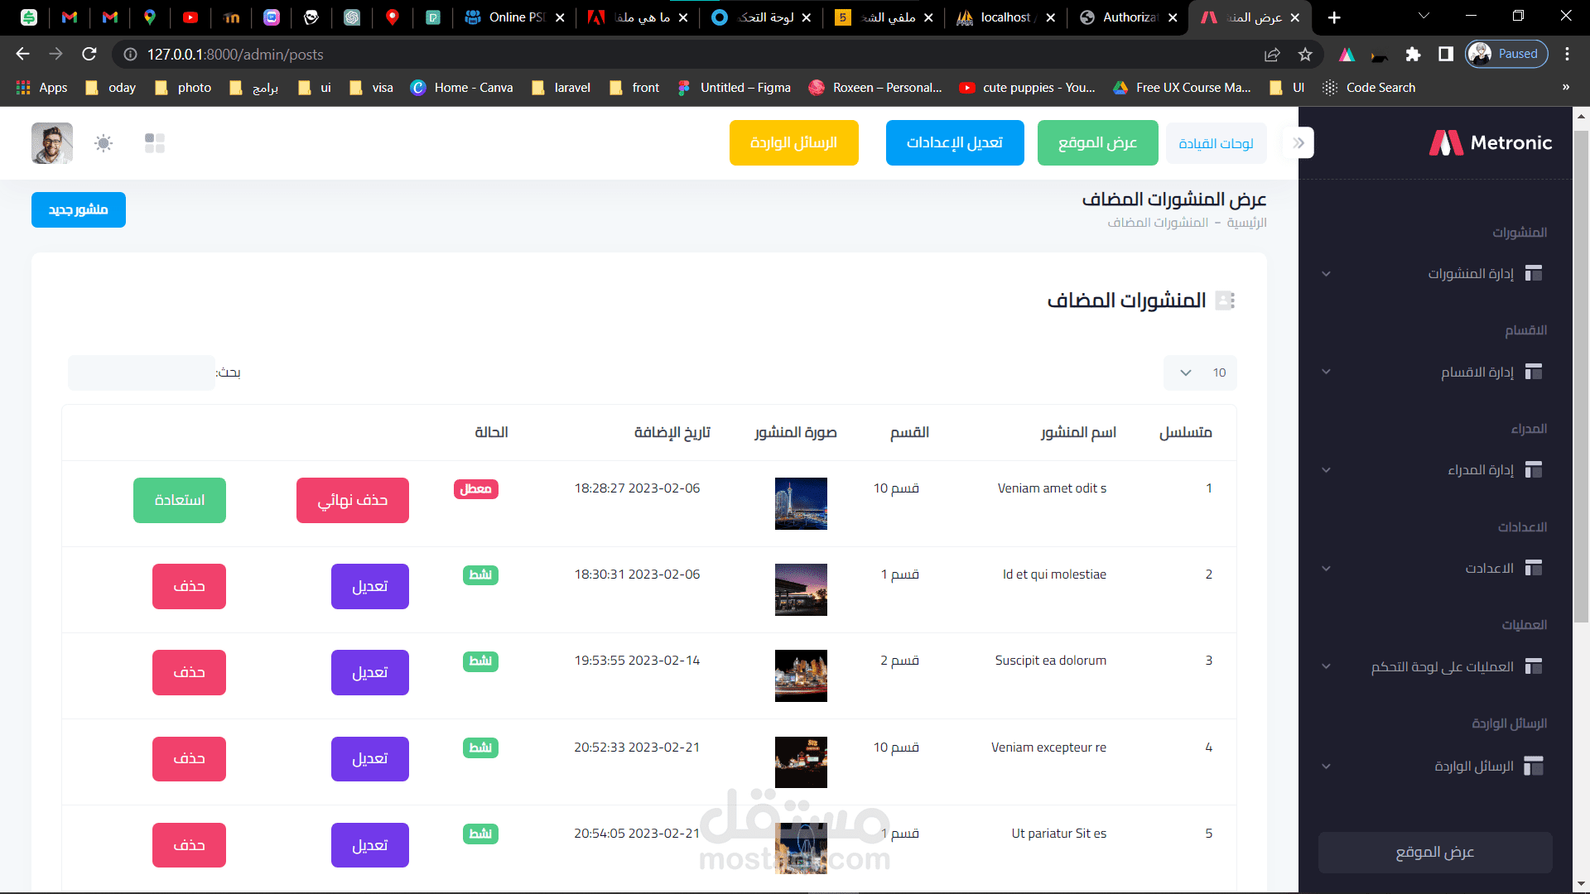Expand the الاعدادات sidebar menu
Viewport: 1590px width, 894px height.
1327,568
